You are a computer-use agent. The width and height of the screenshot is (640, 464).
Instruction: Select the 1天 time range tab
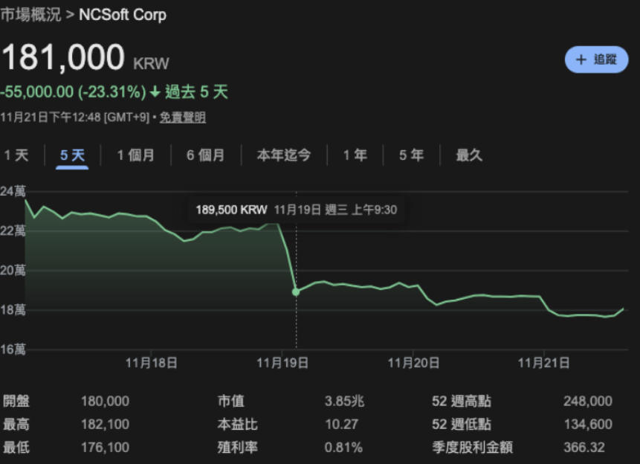tap(16, 155)
